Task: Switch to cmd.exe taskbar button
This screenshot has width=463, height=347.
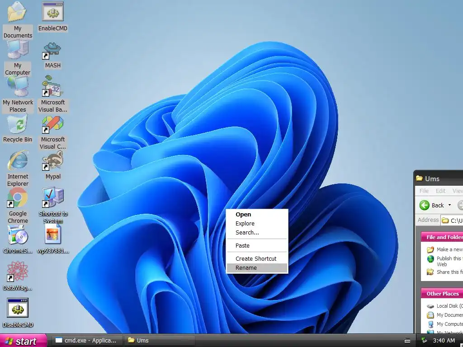Action: point(87,341)
